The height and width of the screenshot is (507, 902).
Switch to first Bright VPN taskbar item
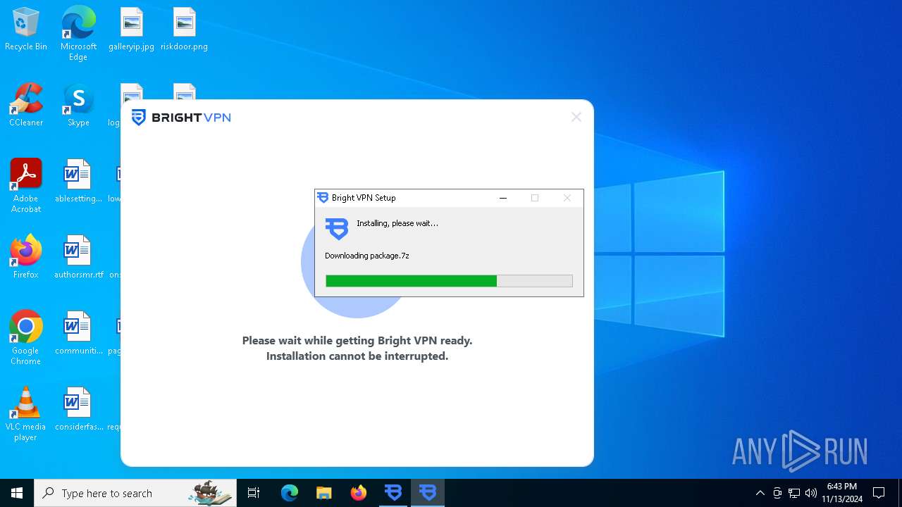tap(393, 493)
